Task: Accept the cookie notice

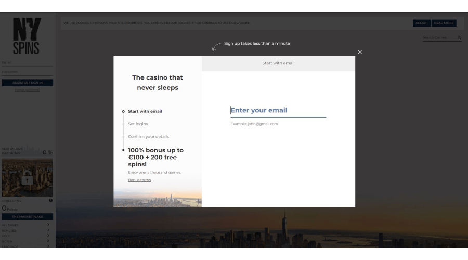Action: pyautogui.click(x=422, y=23)
